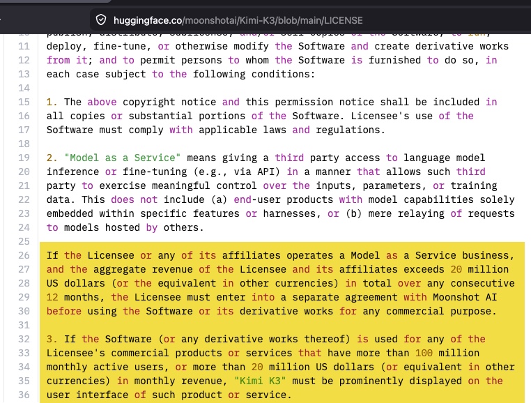Select line number 16
531x403 pixels.
(24, 116)
